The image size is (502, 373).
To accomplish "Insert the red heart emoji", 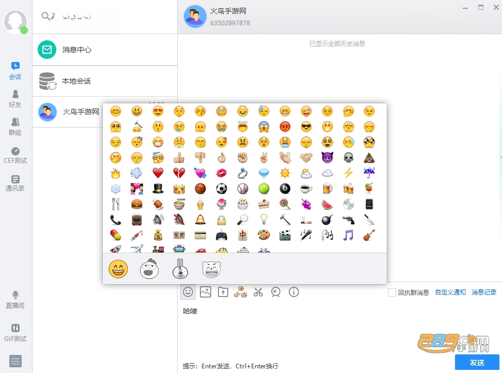I will (158, 173).
